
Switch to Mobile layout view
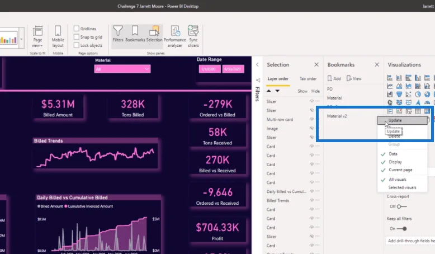point(58,36)
